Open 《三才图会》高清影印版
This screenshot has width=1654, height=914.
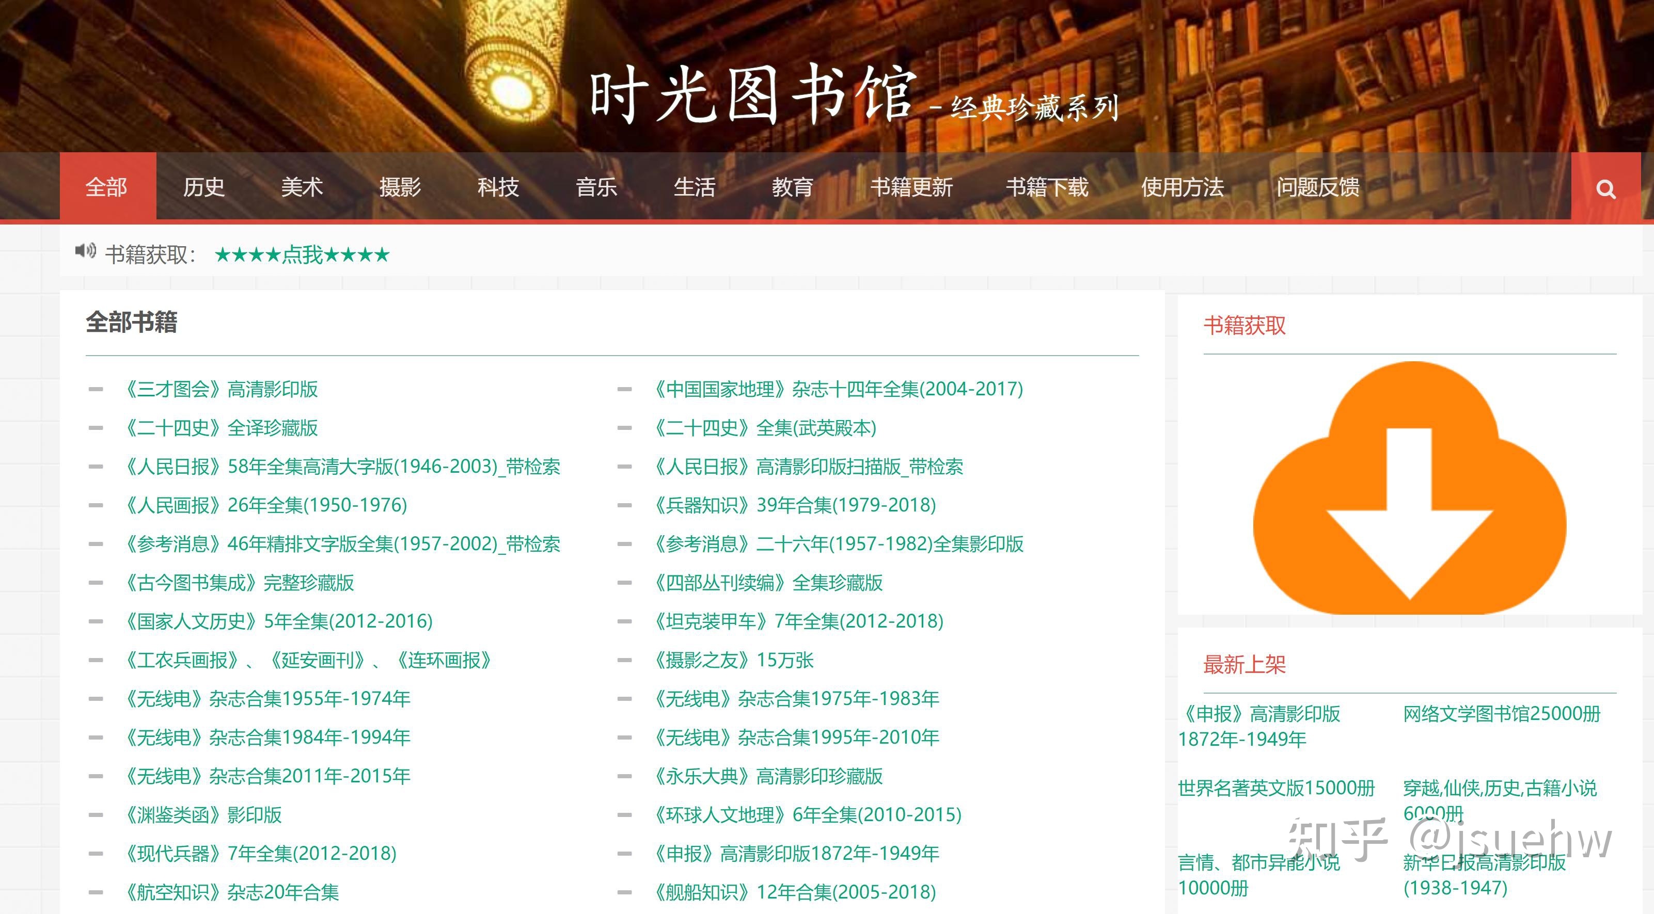(222, 390)
